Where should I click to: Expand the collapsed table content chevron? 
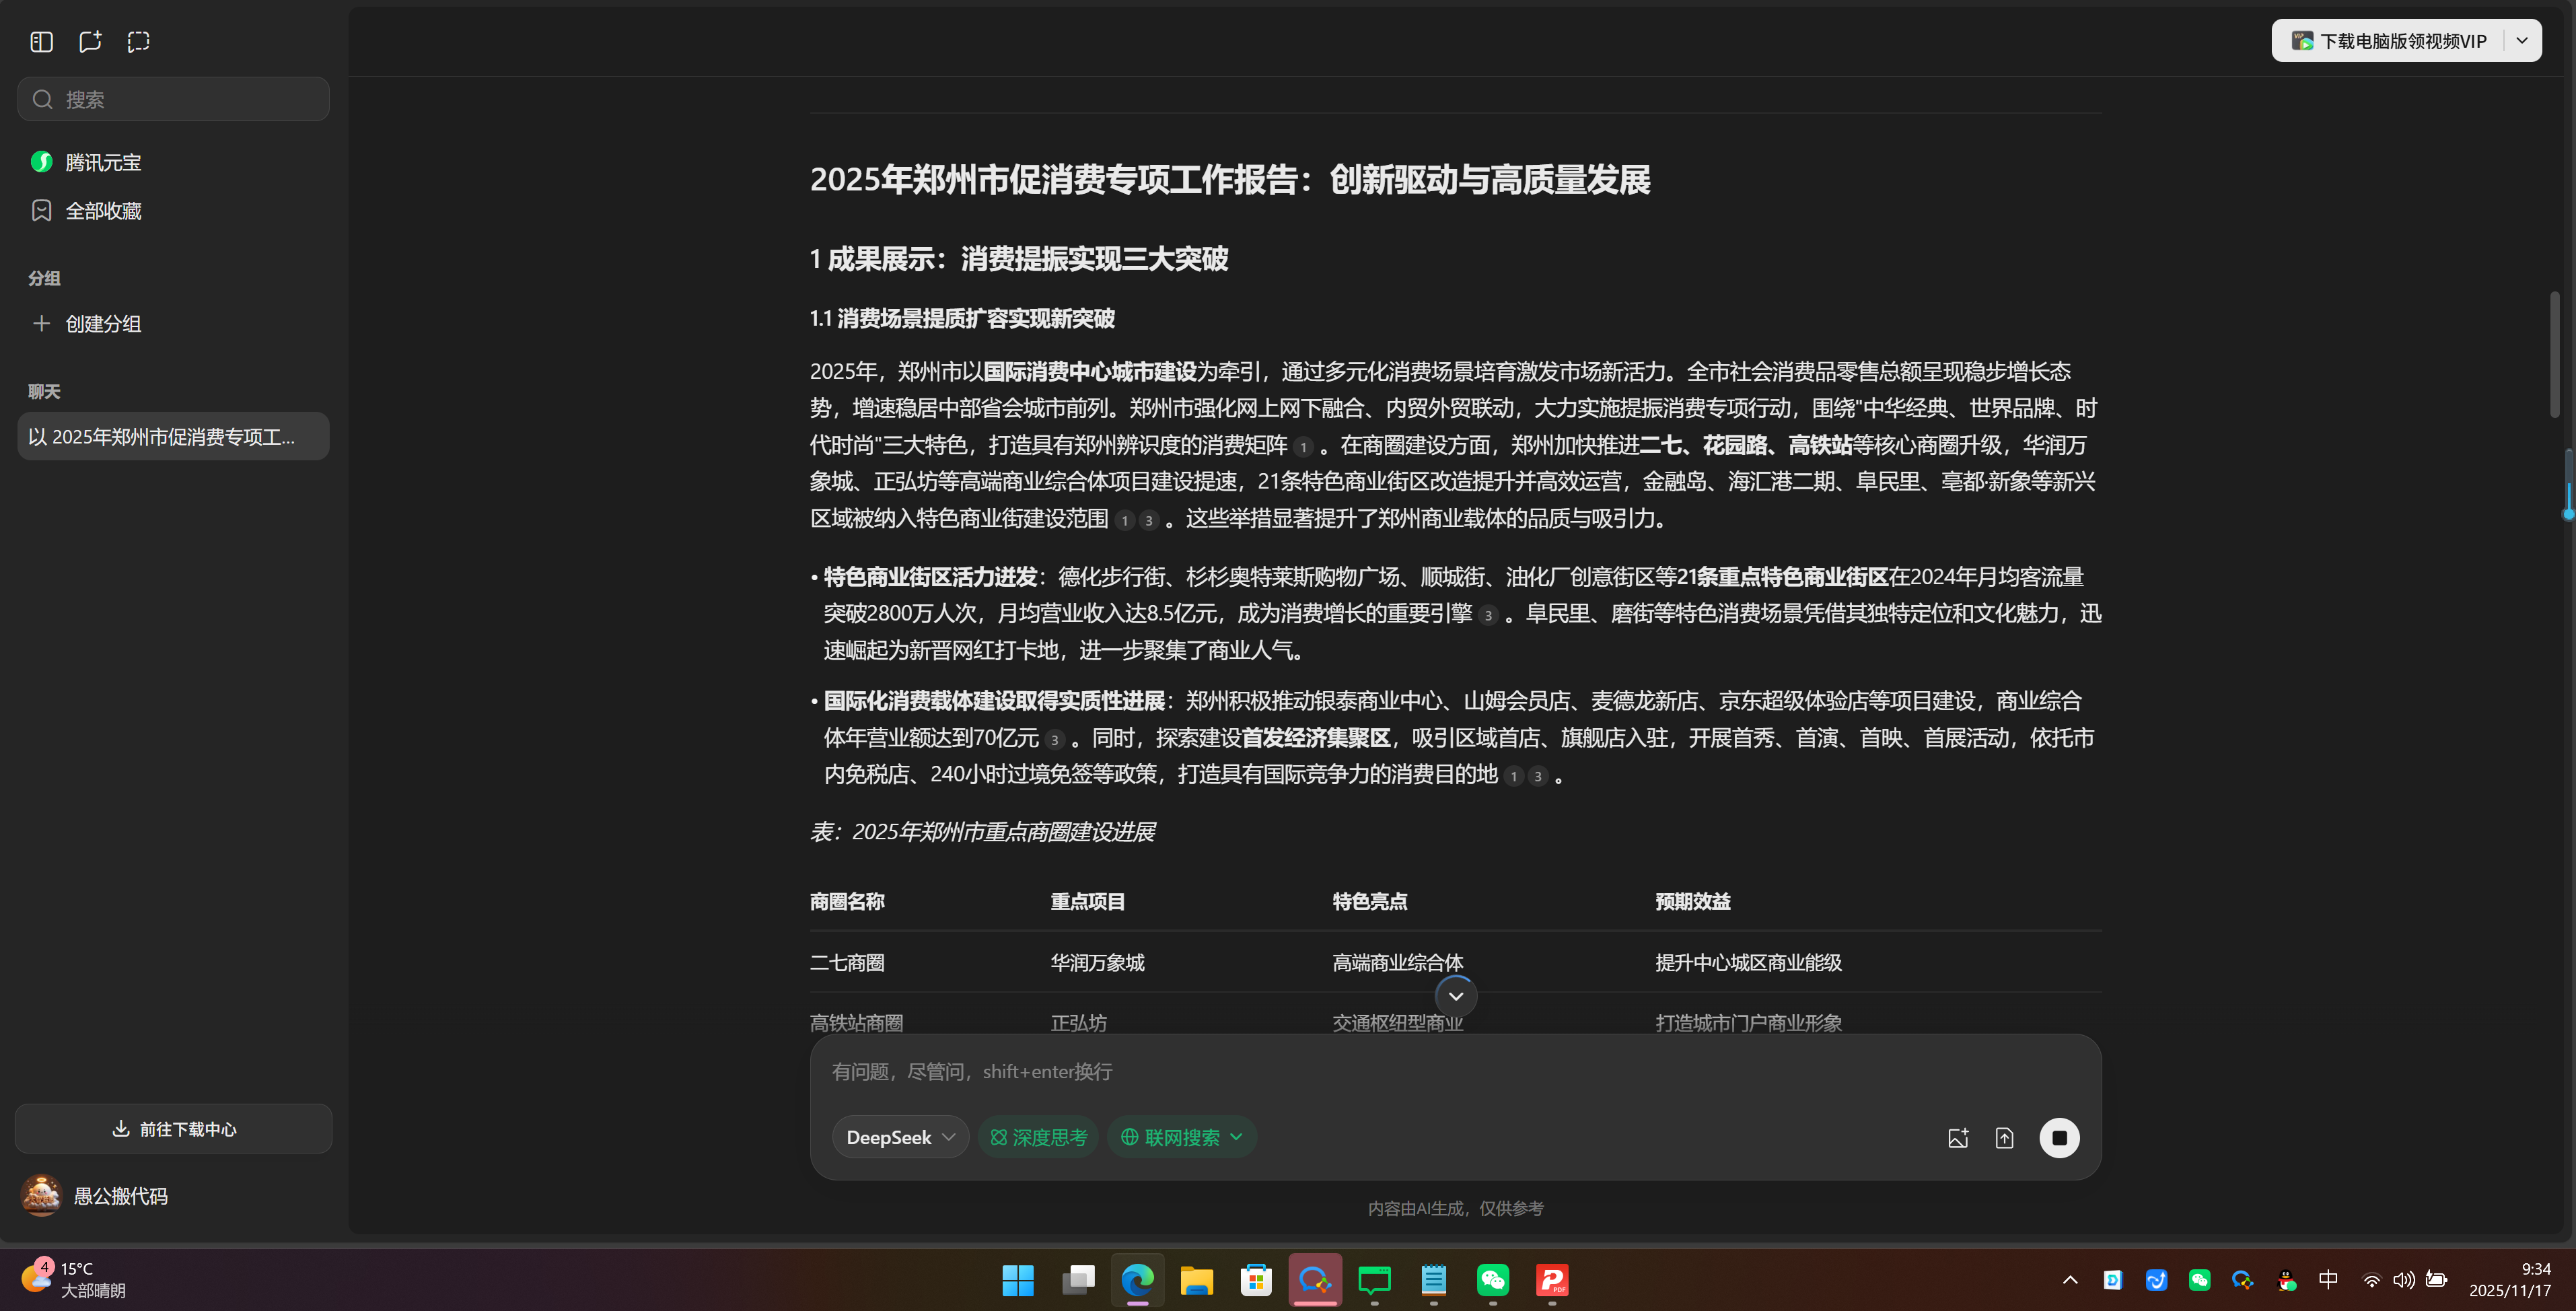click(1455, 996)
